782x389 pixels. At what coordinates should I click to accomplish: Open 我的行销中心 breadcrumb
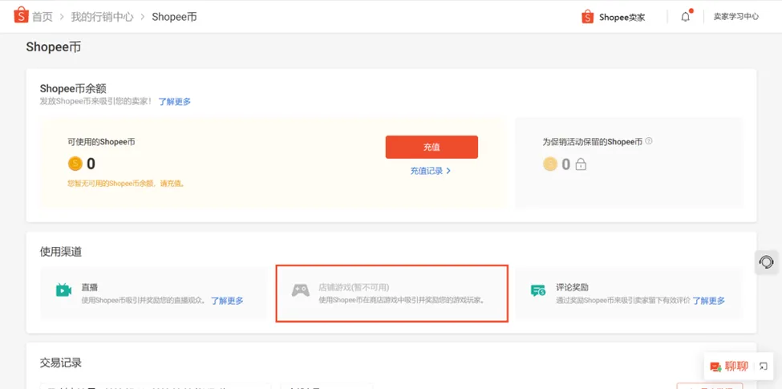[102, 17]
